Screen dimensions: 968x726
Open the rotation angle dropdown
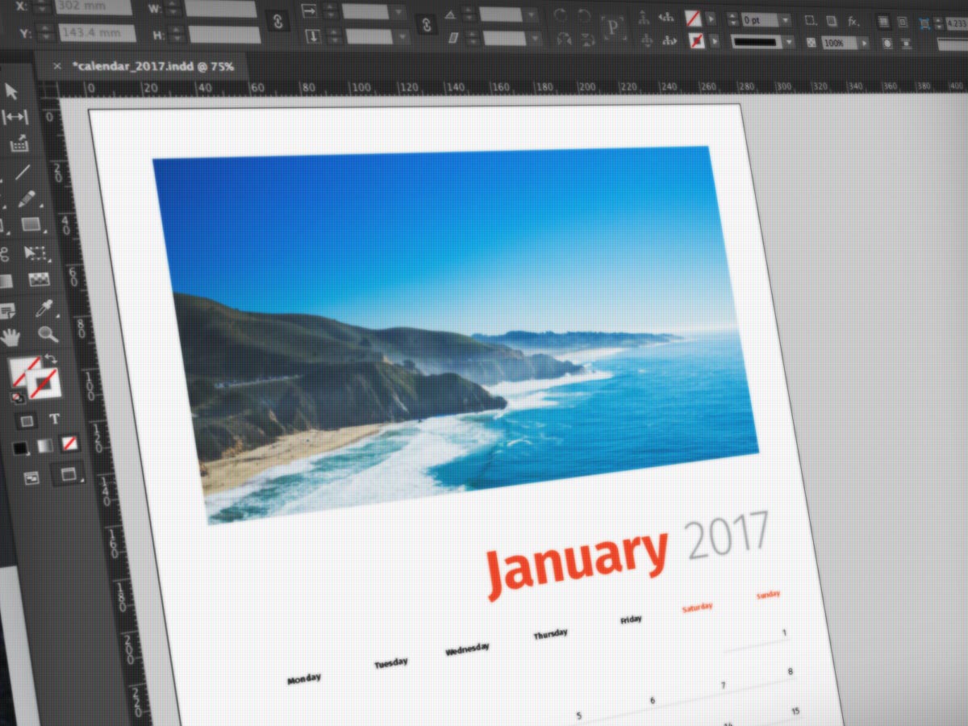coord(531,15)
